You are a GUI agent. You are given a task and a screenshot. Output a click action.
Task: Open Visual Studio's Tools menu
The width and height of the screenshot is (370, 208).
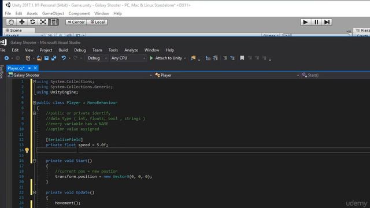click(113, 50)
